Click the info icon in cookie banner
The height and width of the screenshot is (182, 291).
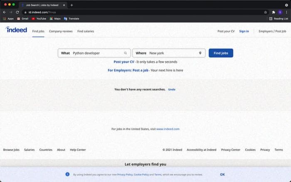coord(67,174)
